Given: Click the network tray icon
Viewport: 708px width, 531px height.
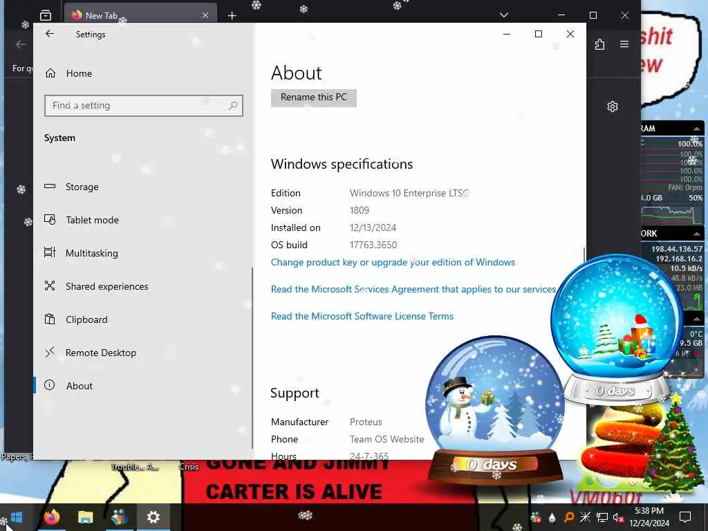Looking at the screenshot, I should [x=602, y=517].
